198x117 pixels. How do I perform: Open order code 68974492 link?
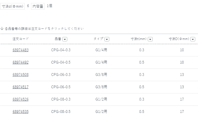(21, 62)
